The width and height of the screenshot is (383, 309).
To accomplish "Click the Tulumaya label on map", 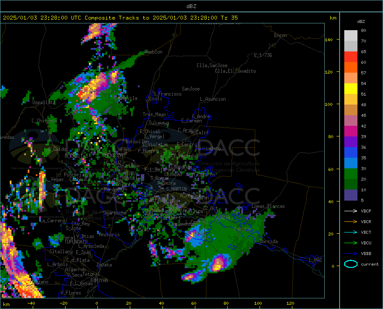I will point(159,123).
